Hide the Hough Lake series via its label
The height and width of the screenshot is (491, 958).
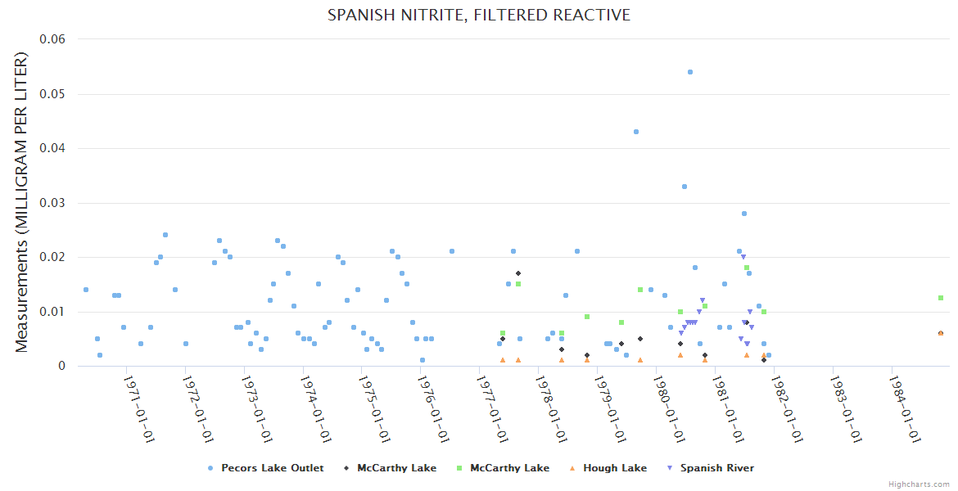(614, 468)
